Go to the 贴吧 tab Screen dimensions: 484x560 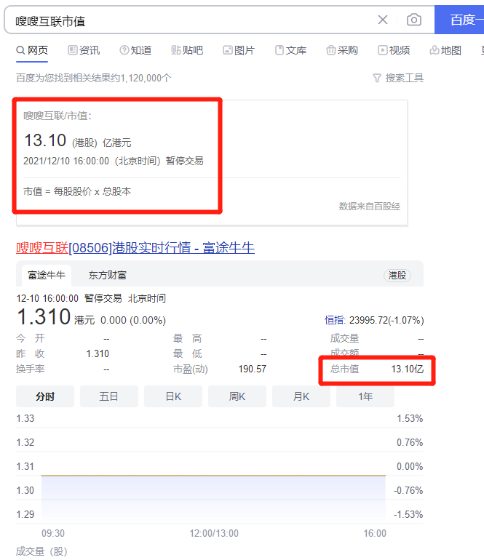(187, 50)
